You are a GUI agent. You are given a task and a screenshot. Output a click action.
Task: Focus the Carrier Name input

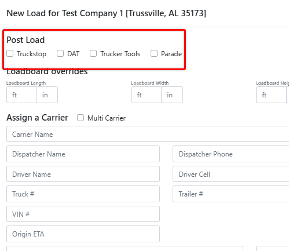tap(148, 134)
